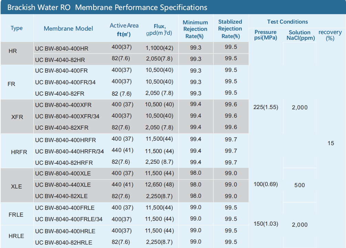Screen dimensions: 346x248
Task: Click the flux value '1,1000(42)'
Action: (159, 48)
